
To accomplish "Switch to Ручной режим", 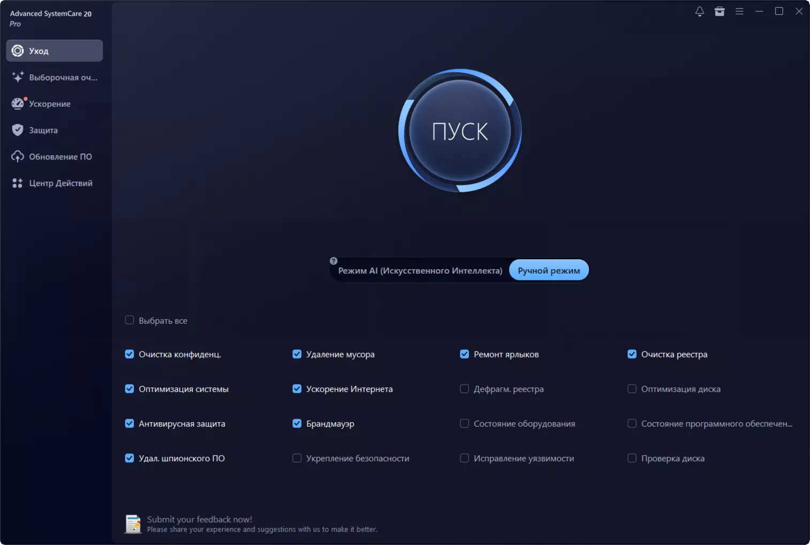I will 549,270.
